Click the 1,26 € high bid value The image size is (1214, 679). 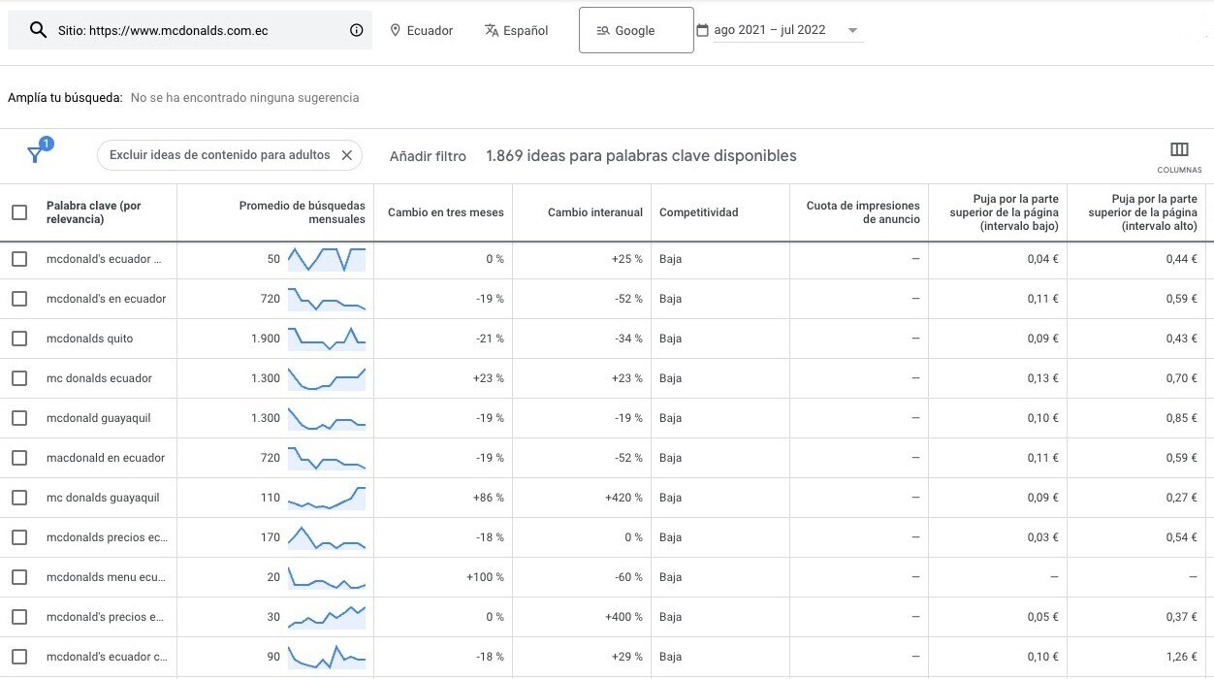tap(1182, 657)
